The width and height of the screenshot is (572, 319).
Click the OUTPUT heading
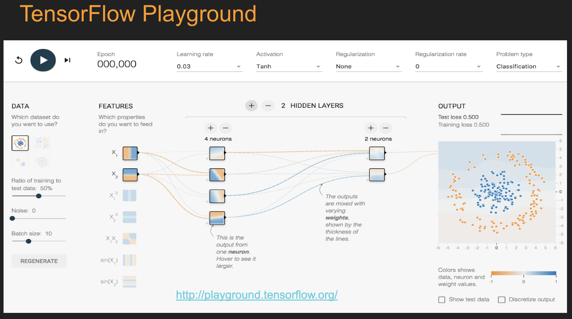(452, 106)
